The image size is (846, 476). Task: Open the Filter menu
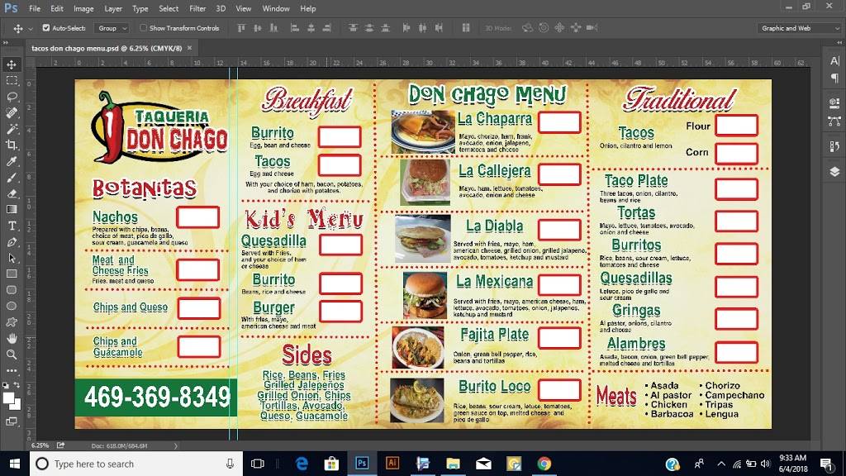click(x=197, y=8)
